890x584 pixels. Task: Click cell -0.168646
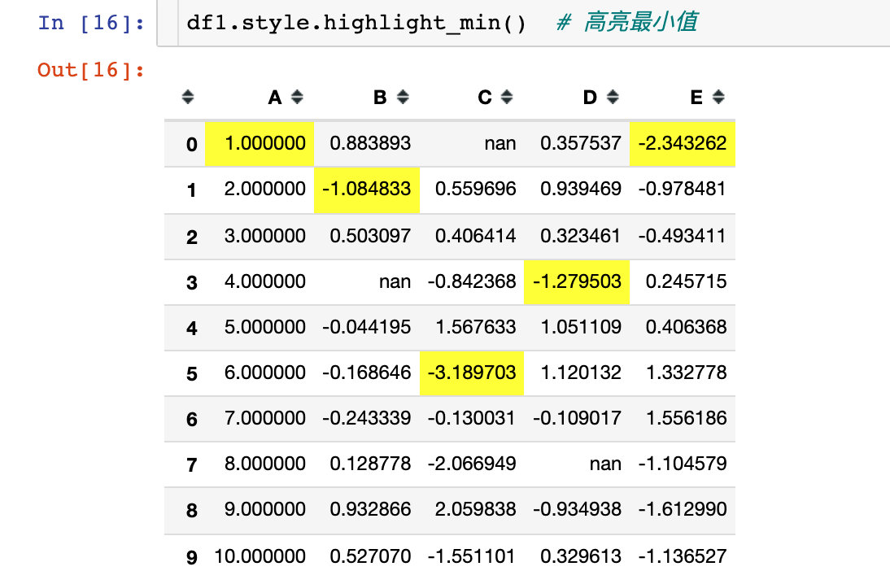click(367, 373)
